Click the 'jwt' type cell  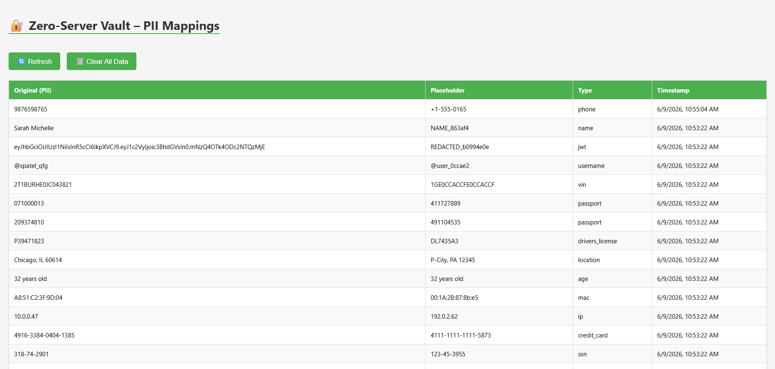pos(612,147)
